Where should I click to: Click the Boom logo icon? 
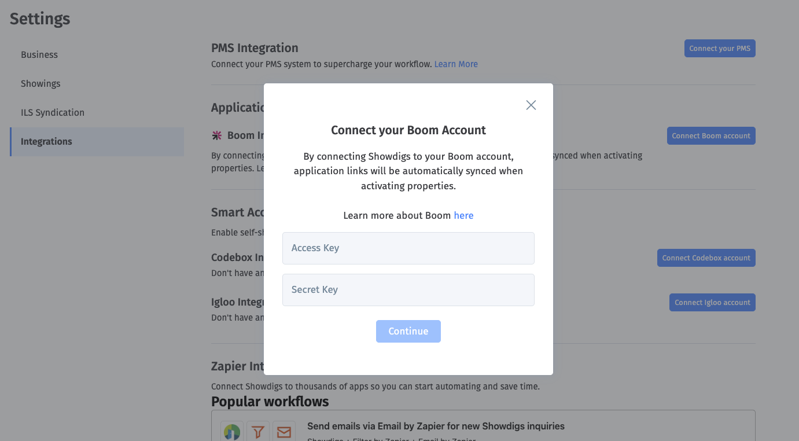tap(217, 135)
